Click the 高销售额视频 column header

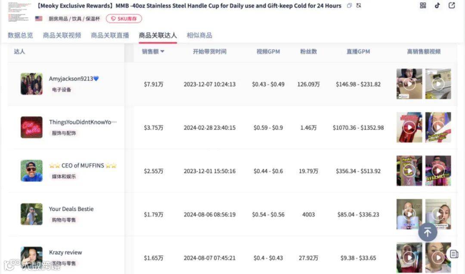click(424, 52)
